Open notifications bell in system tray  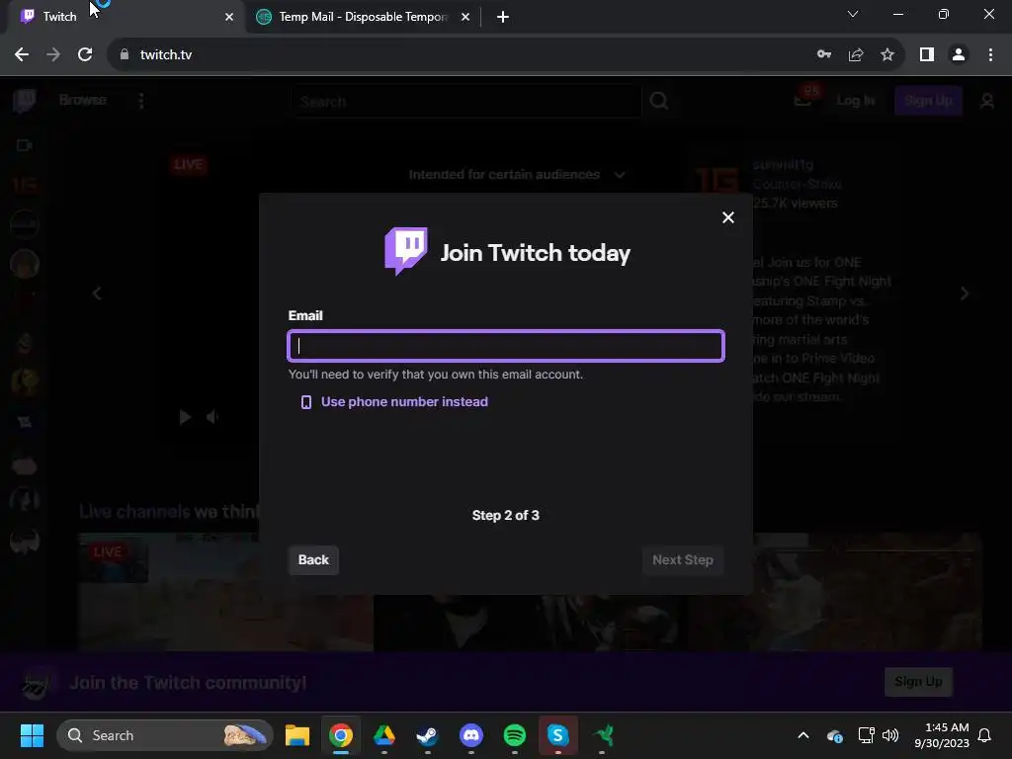point(985,735)
